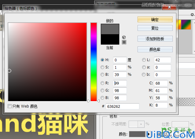Screen dimensions: 195x139
Task: Select the purple-green-orange gradient preset thumbnail
Action: [186, 24]
